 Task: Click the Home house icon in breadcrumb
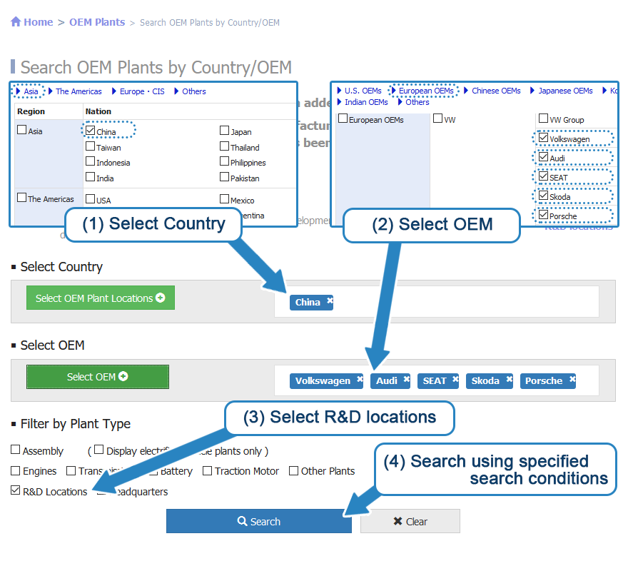pos(16,21)
